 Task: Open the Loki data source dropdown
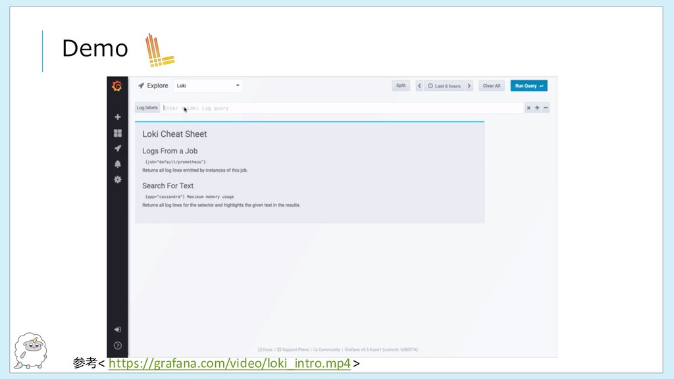point(208,86)
